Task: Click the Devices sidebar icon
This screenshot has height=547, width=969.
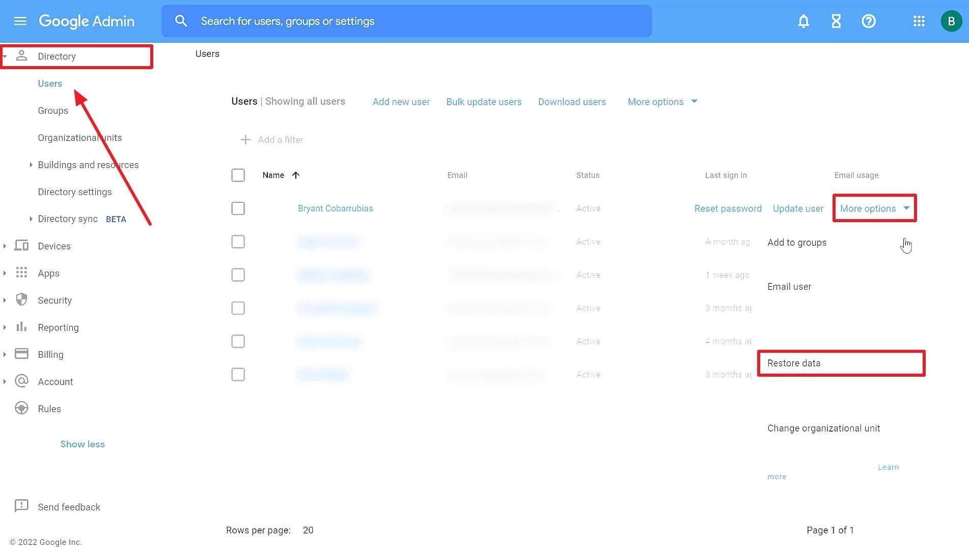Action: click(x=21, y=246)
